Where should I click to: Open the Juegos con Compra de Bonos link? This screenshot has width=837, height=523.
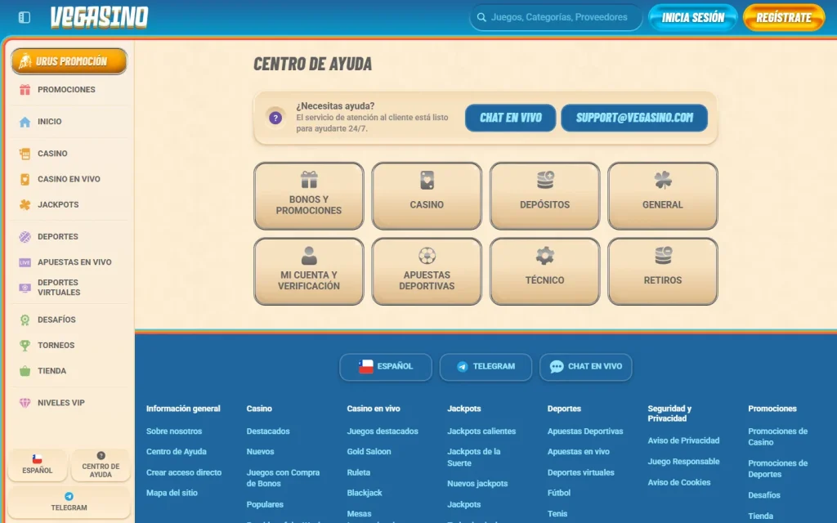click(x=283, y=478)
